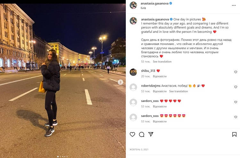Open the comment bubble icon
The height and width of the screenshot is (158, 240).
[x=141, y=134]
